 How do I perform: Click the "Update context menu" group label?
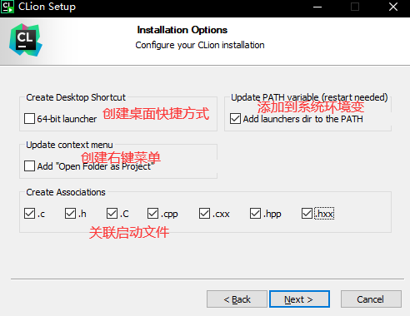pos(69,145)
